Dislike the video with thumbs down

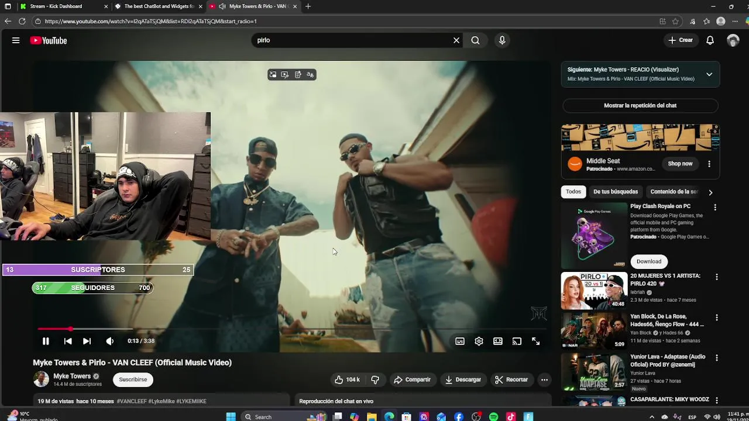pos(375,379)
